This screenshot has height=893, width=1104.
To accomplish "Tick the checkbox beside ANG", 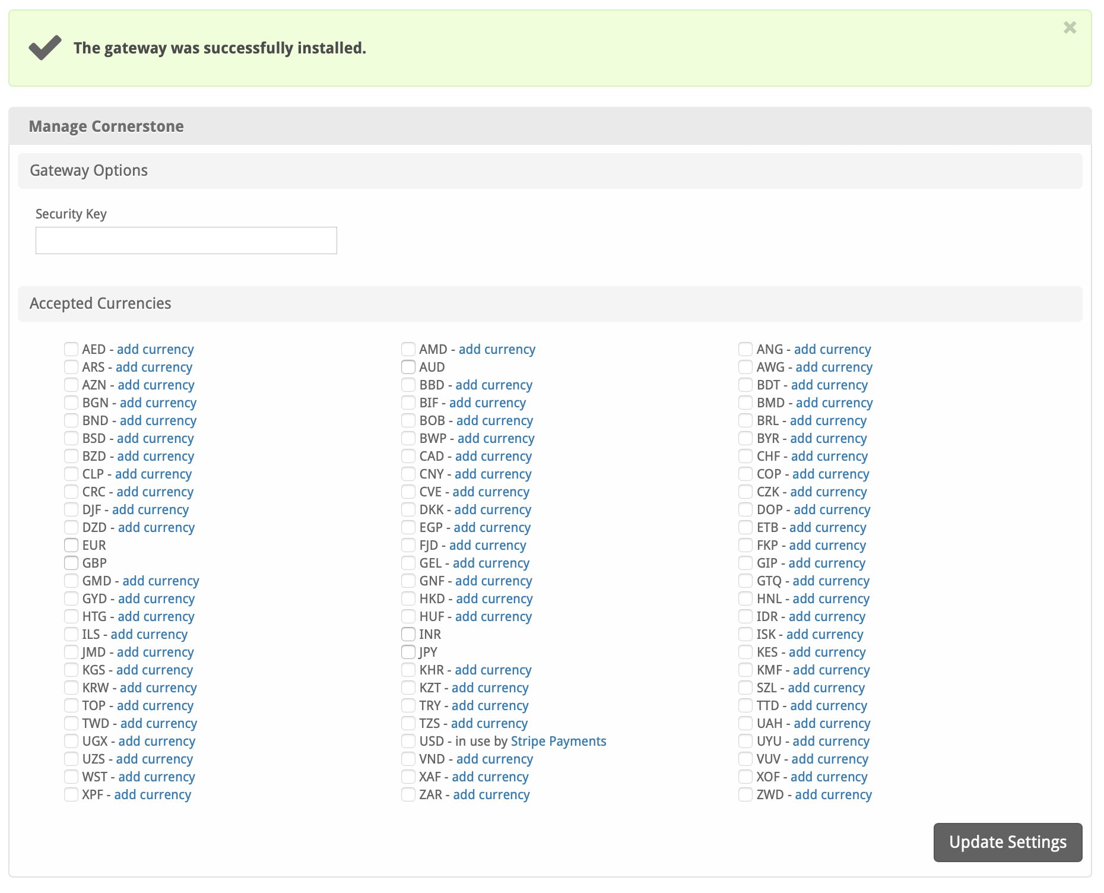I will [x=745, y=349].
